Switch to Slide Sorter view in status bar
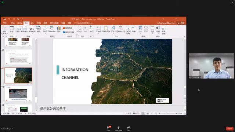 tap(148, 114)
